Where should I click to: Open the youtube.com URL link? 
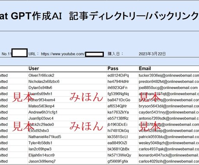pyautogui.click(x=63, y=54)
